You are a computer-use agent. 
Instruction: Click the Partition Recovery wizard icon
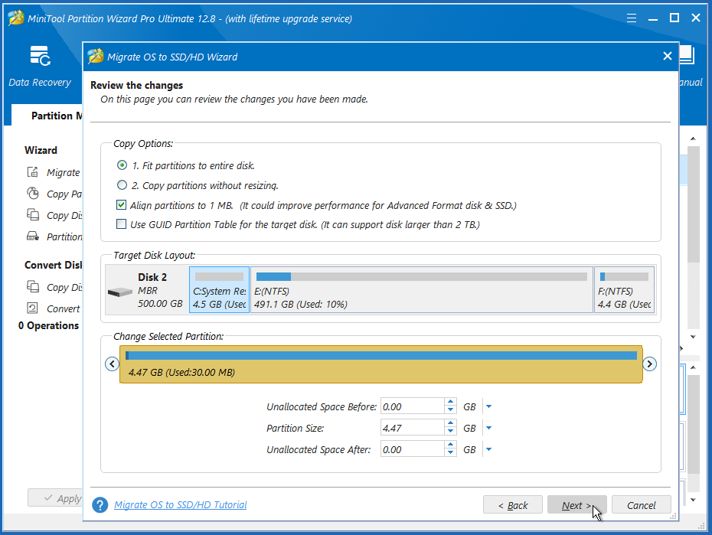tap(33, 236)
